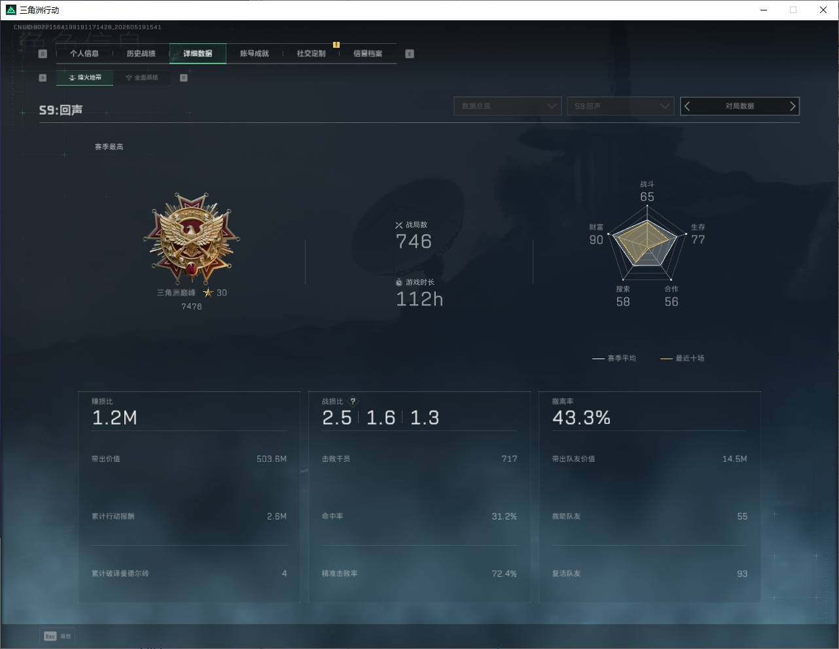This screenshot has width=839, height=649.
Task: Click the clock icon beside 游戏时长
Action: point(399,283)
